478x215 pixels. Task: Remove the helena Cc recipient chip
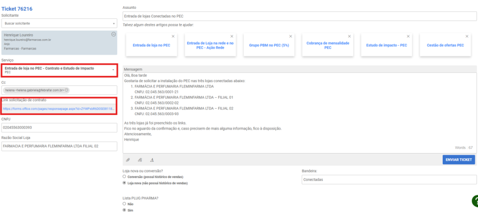coord(67,90)
